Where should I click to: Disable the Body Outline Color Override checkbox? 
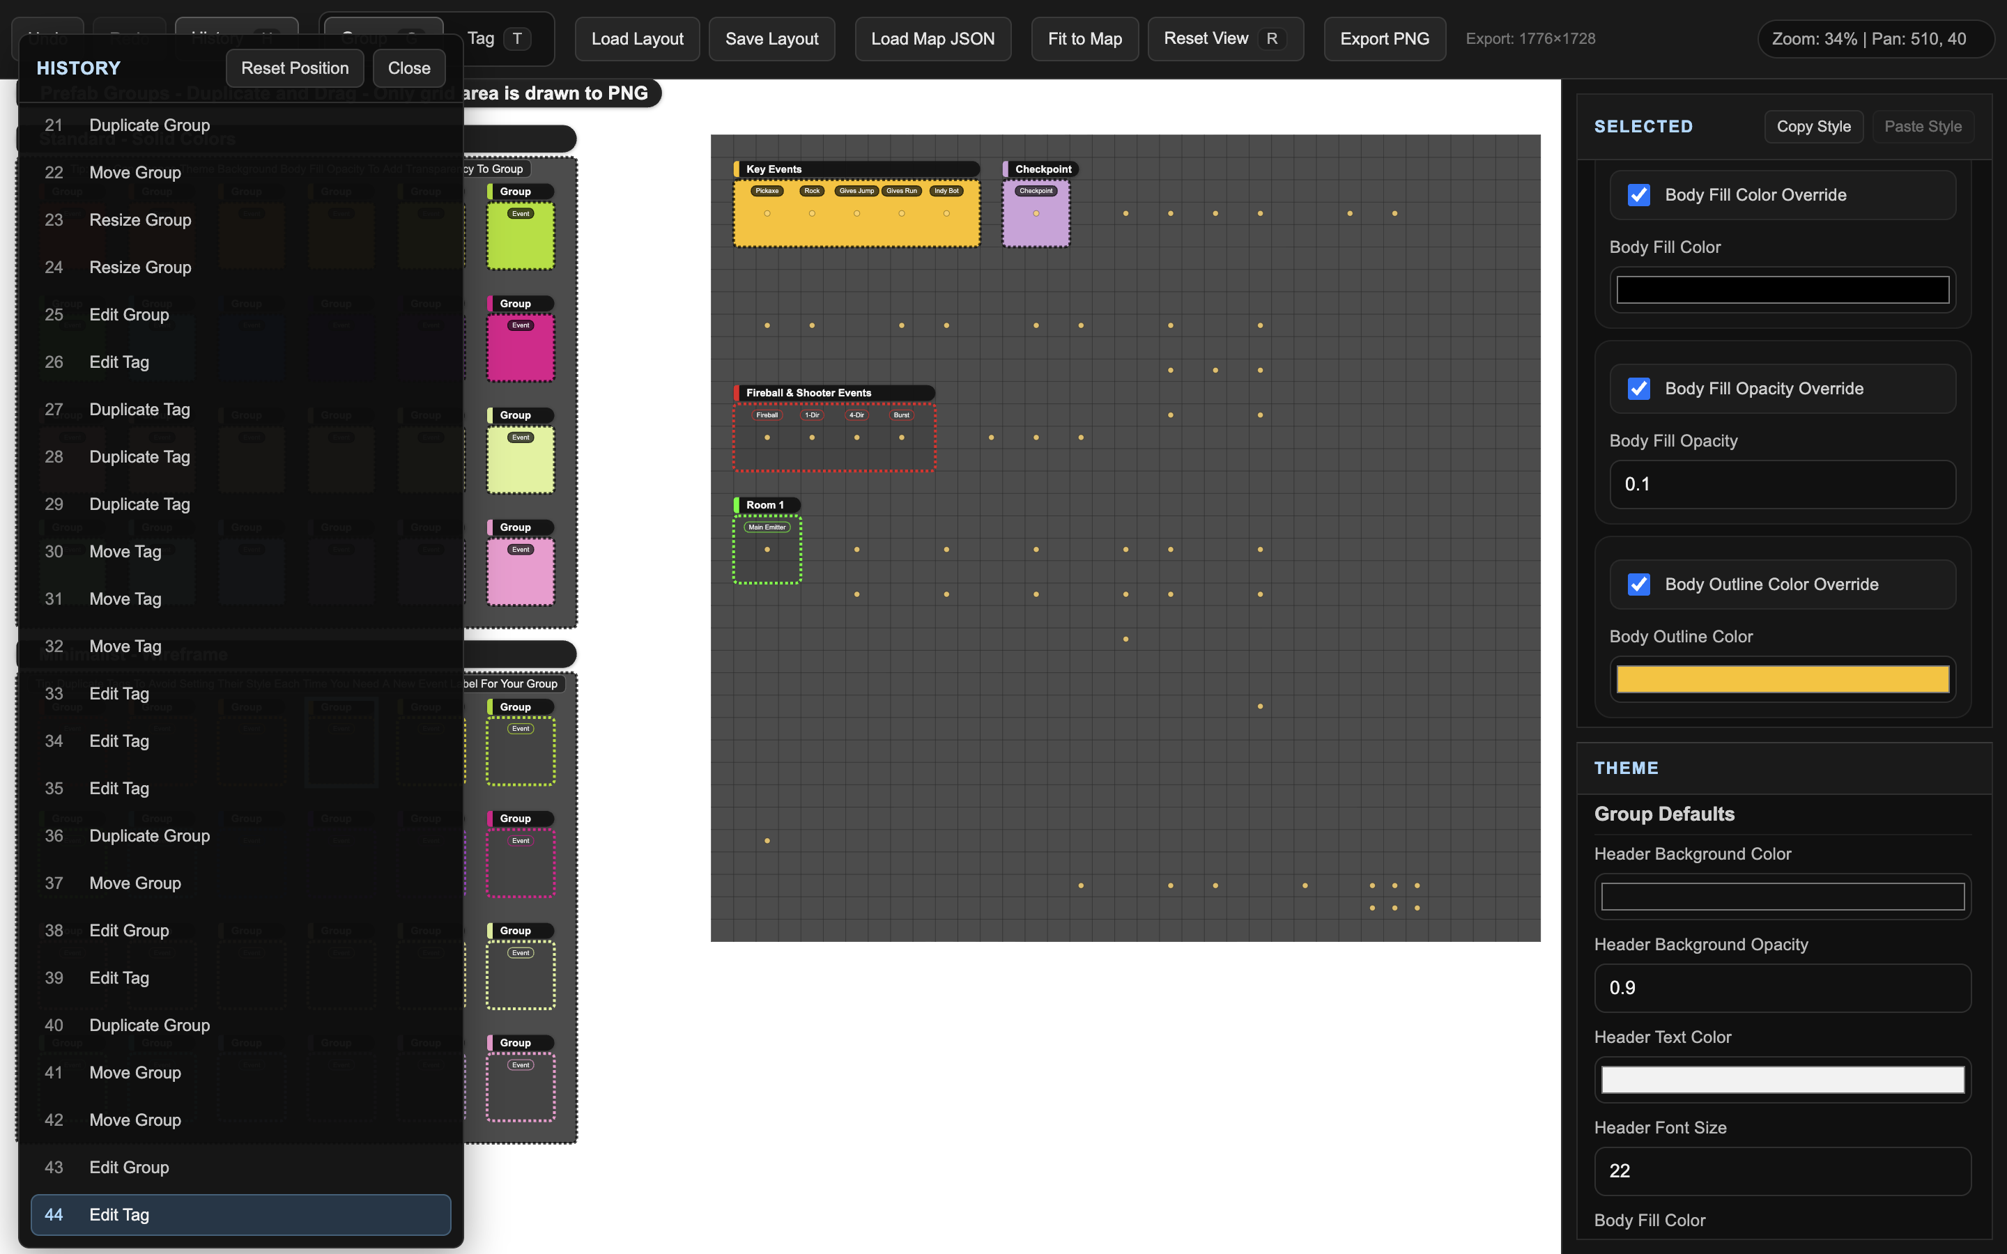[1639, 585]
